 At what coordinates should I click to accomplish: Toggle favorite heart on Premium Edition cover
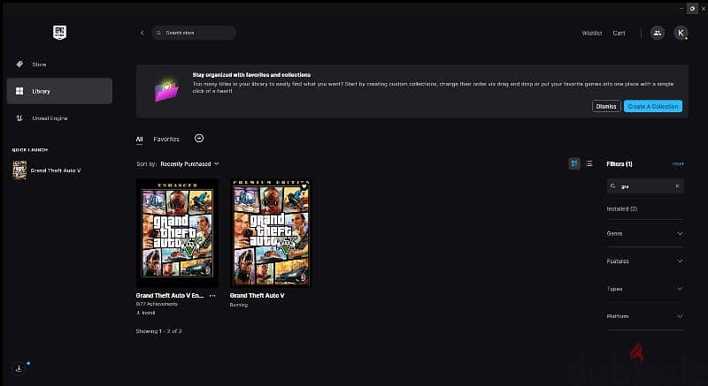click(304, 186)
